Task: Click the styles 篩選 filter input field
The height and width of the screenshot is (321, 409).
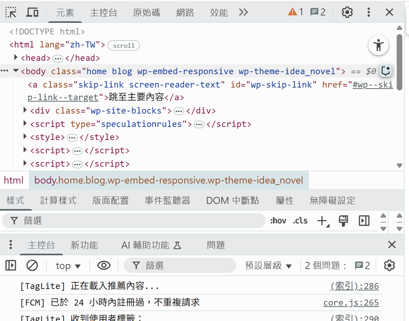Action: (x=141, y=221)
